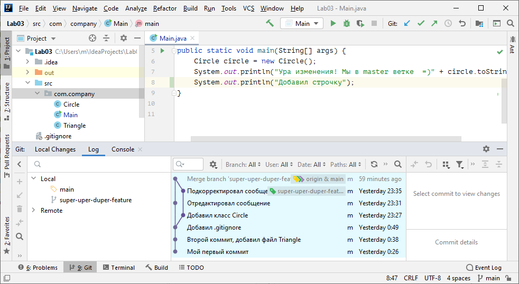The width and height of the screenshot is (519, 284).
Task: Toggle the TODO tool window
Action: (192, 268)
